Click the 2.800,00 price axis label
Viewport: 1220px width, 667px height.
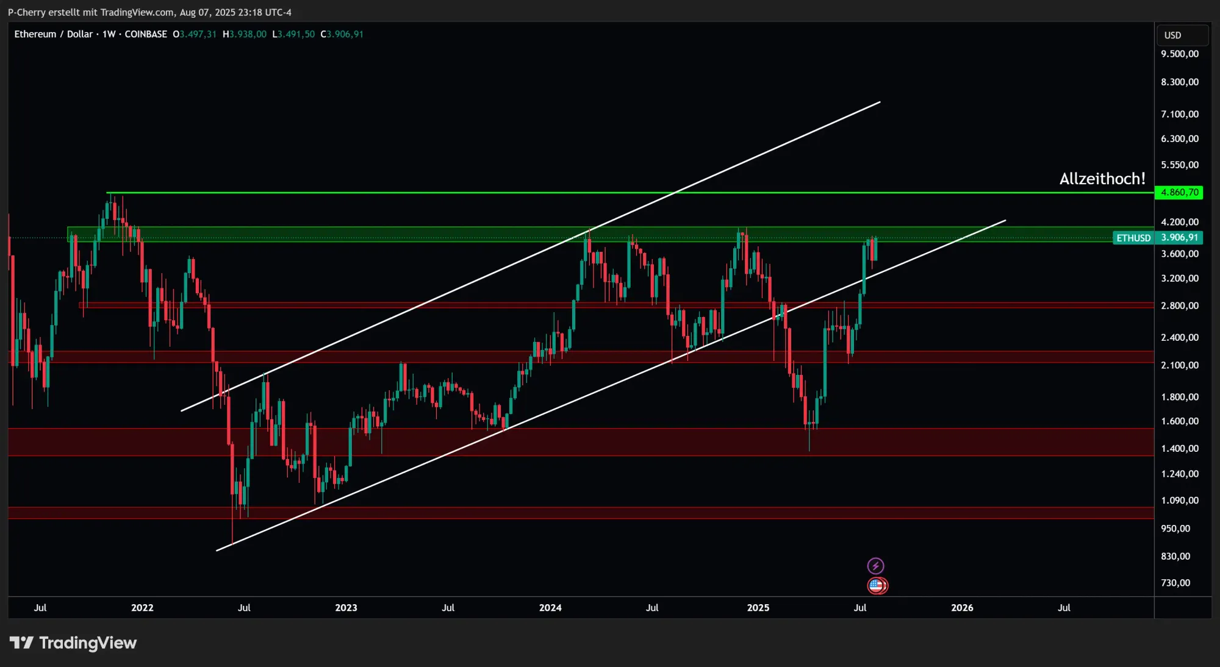tap(1180, 305)
